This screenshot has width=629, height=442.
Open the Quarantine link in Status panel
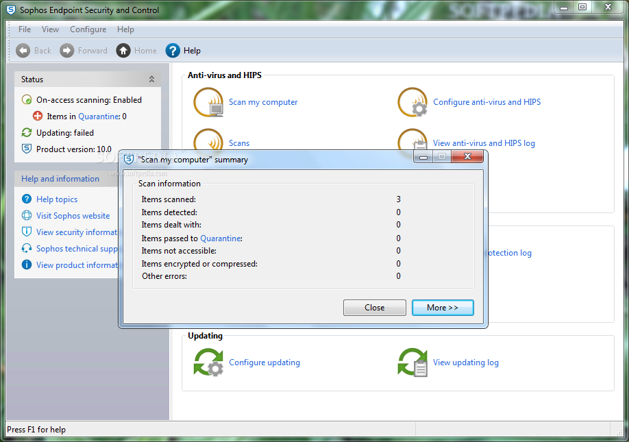coord(99,116)
